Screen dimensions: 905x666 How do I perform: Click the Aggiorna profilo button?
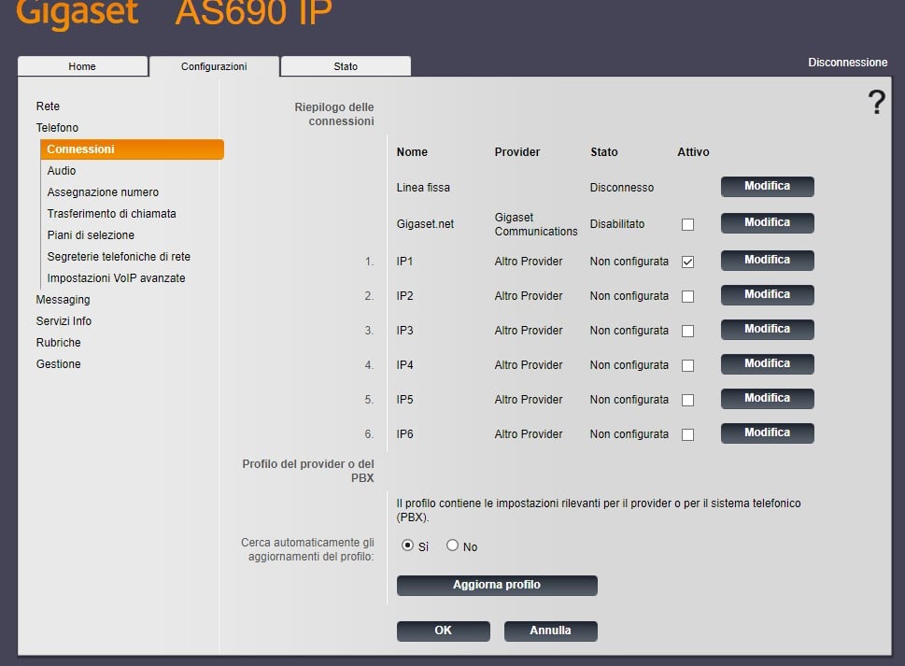point(497,586)
